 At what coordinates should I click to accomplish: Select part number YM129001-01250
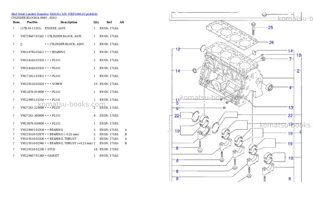point(32,100)
